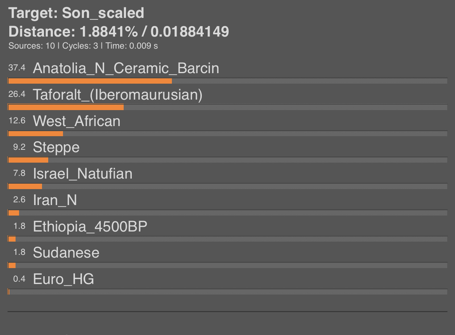Click the Target: Son_scaled heading
Screen dimensions: 455x335
click(76, 13)
